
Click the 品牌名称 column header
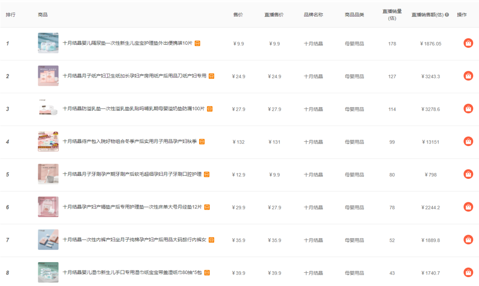coord(313,15)
